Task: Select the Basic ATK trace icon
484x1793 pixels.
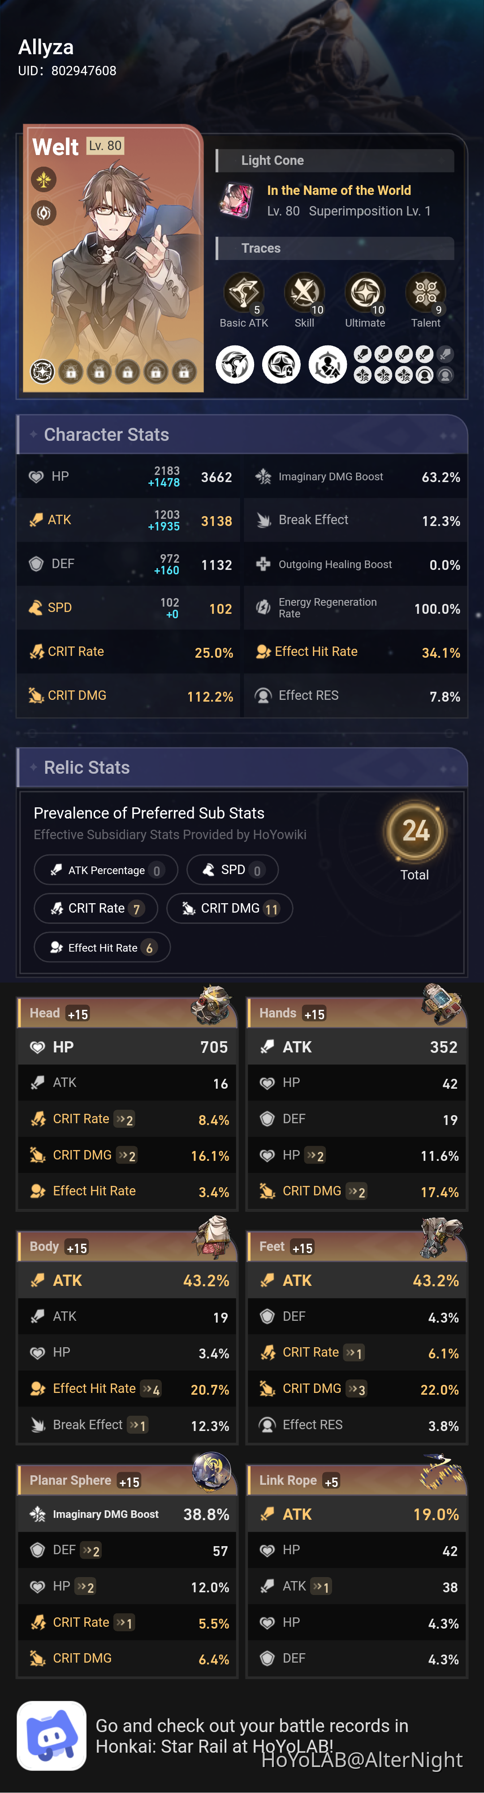Action: (243, 291)
